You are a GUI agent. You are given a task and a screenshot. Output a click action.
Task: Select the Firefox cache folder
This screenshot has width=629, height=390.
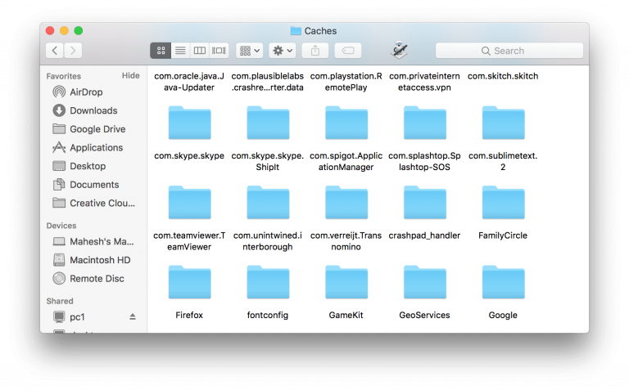point(189,282)
